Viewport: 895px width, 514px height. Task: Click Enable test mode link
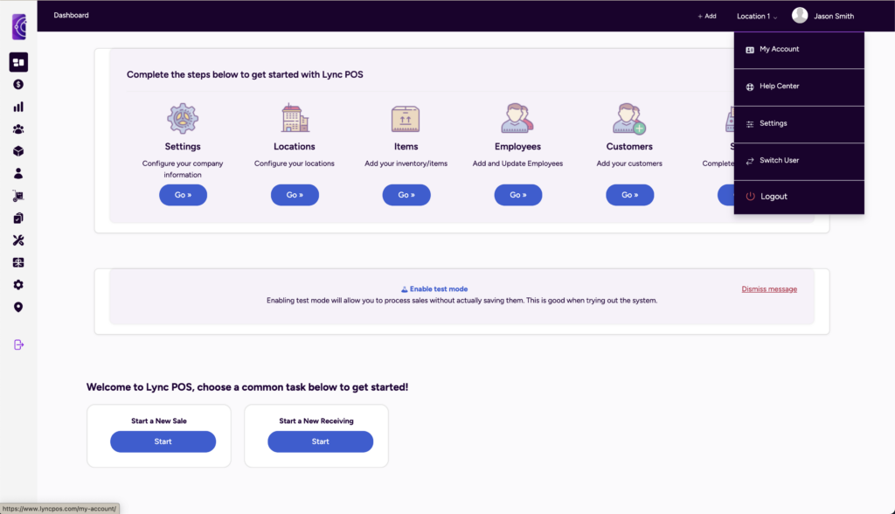pos(434,288)
